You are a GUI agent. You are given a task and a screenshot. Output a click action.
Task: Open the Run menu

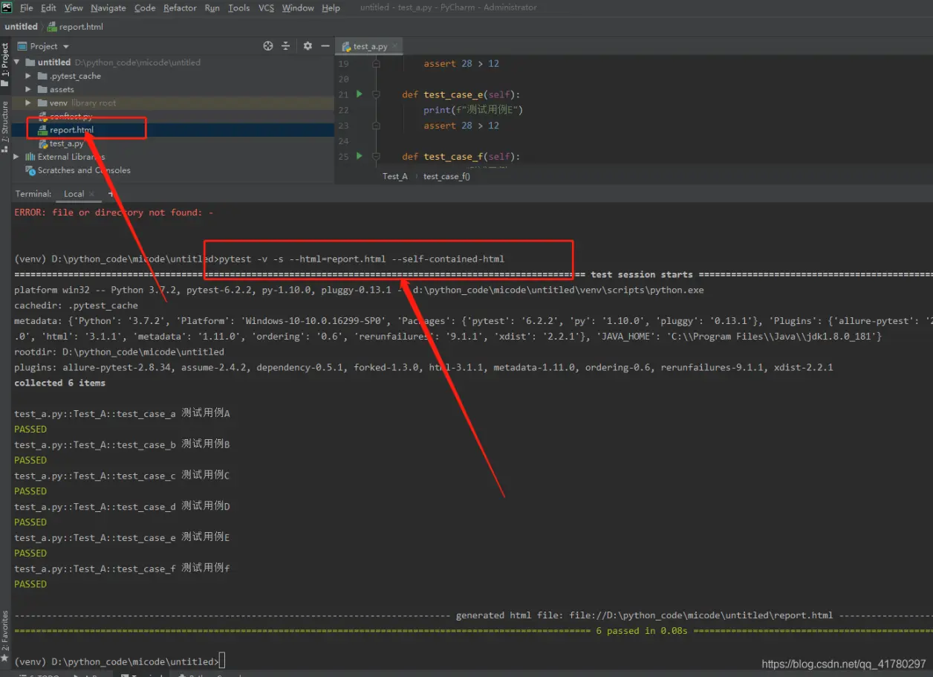(212, 7)
